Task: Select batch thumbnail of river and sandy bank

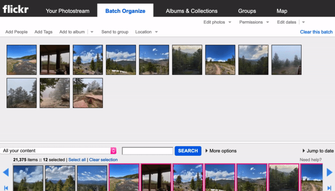Action: point(22,60)
